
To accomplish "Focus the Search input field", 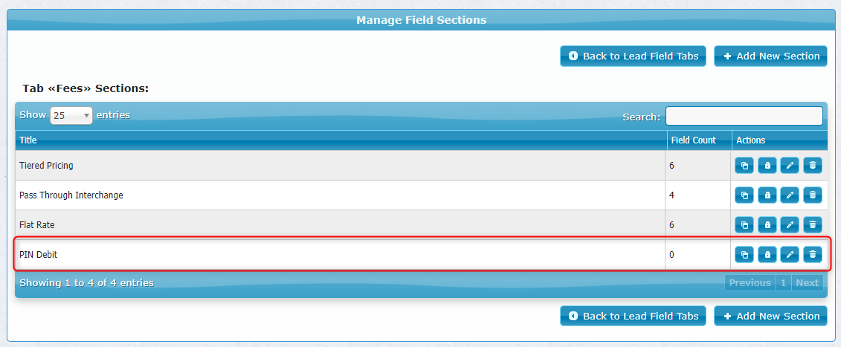I will coord(744,116).
